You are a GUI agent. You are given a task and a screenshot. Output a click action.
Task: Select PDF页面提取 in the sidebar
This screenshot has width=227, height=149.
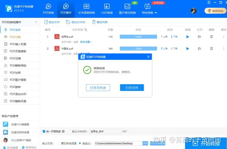(x=20, y=51)
